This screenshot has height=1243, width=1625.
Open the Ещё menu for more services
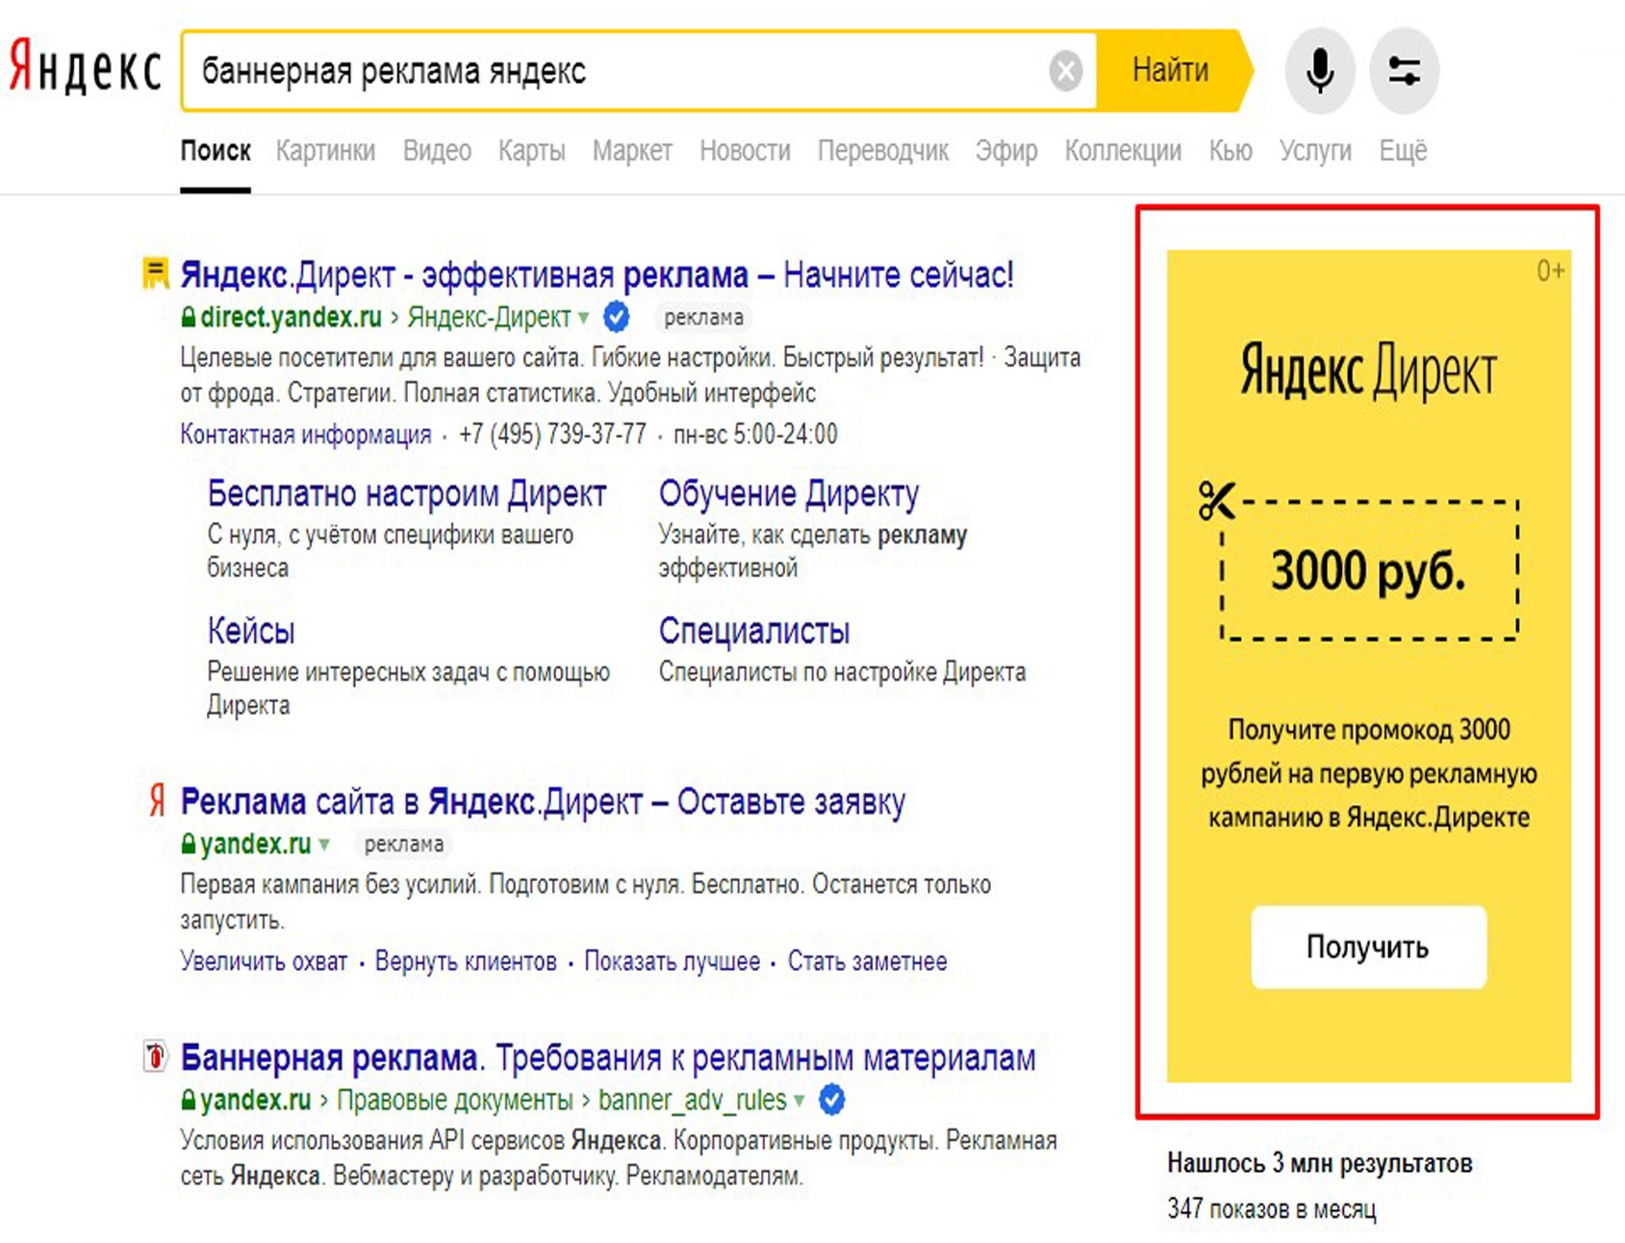tap(1402, 151)
